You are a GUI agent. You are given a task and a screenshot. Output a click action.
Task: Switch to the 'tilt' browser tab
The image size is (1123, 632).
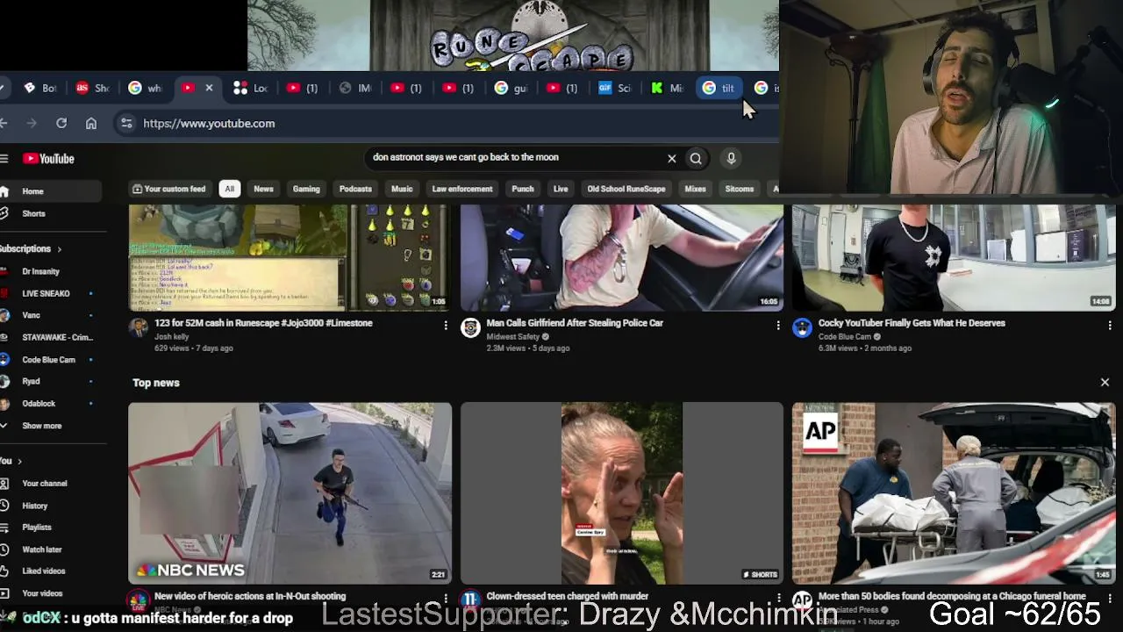click(719, 88)
